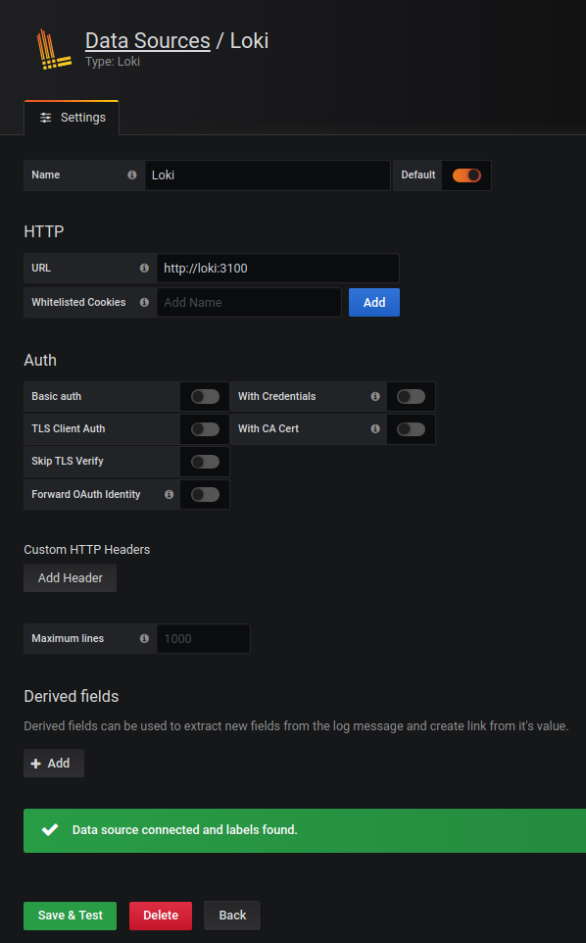Click the With Credentials info icon
The image size is (586, 943).
tap(375, 396)
